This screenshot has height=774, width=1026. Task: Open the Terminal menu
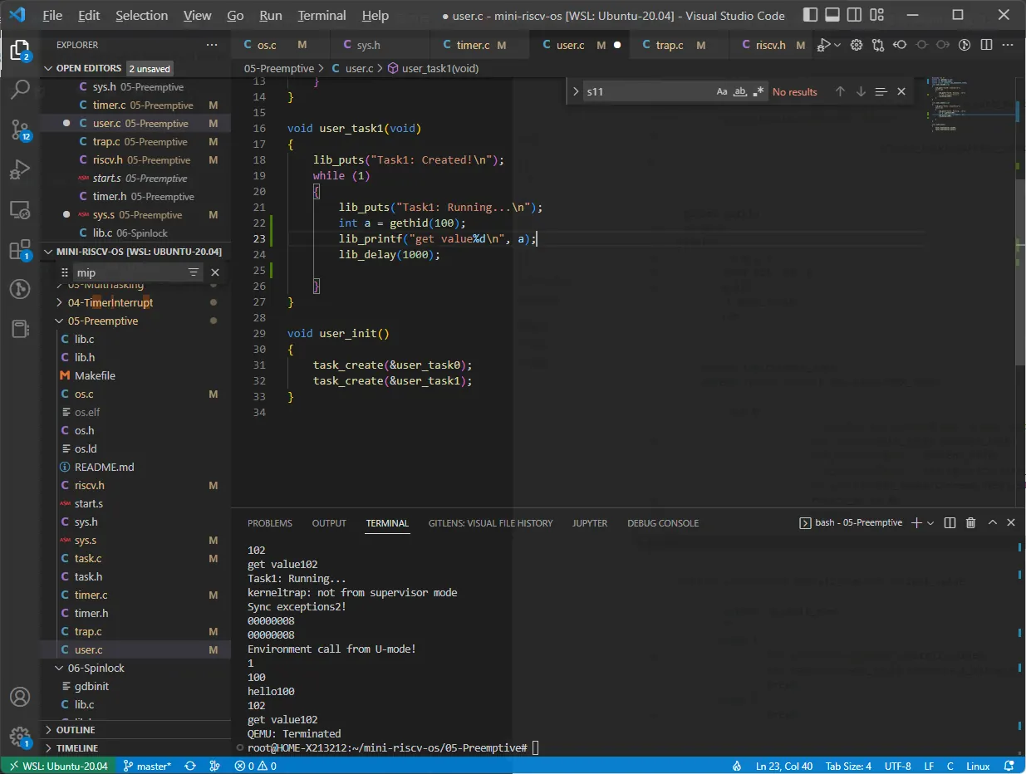click(322, 15)
